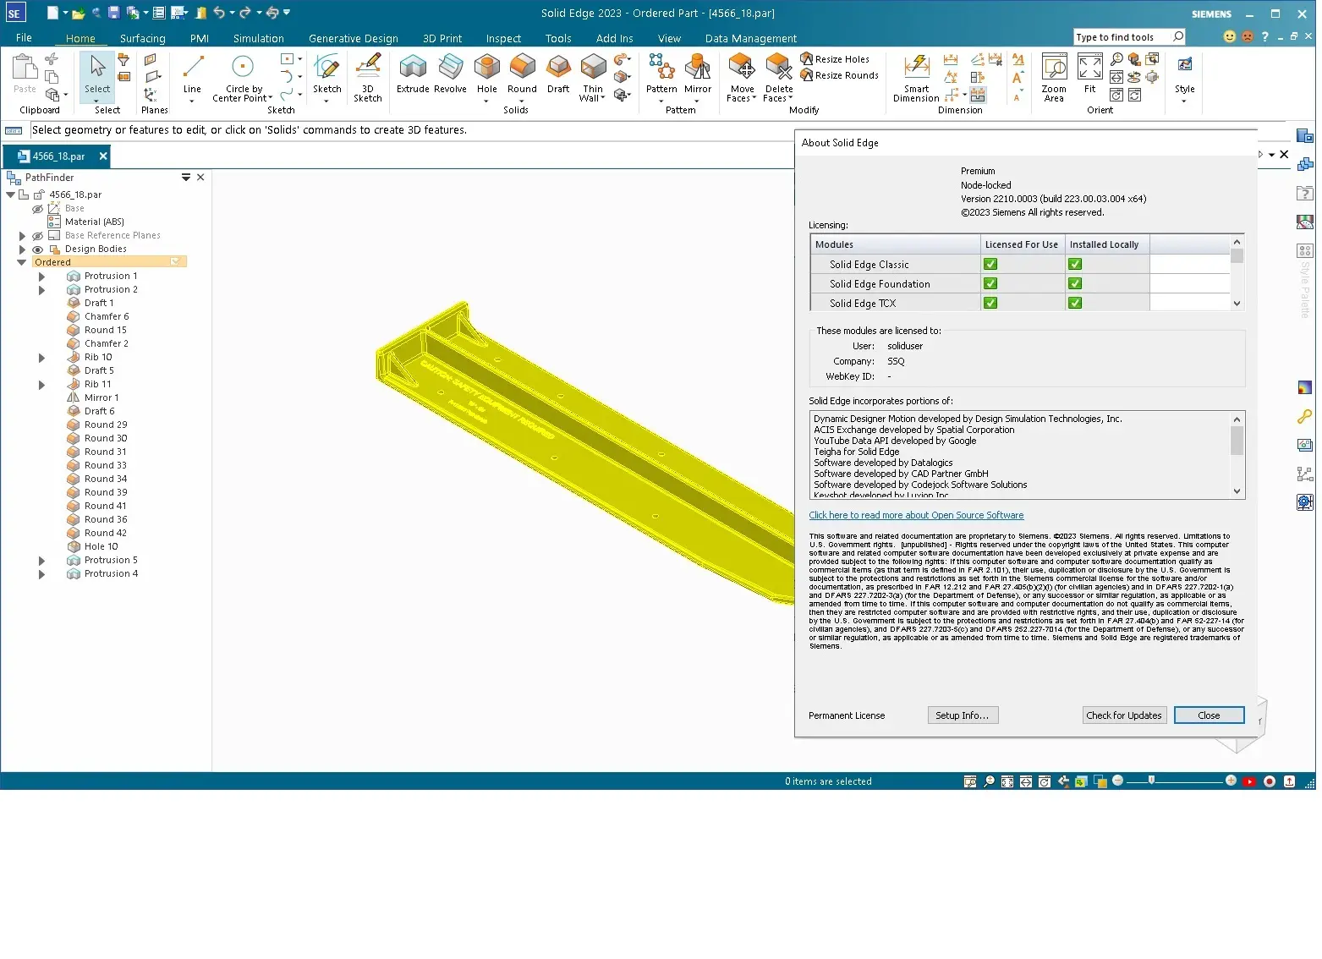Screen dimensions: 1322x959
Task: Open the Surfacing ribbon tab
Action: click(142, 38)
